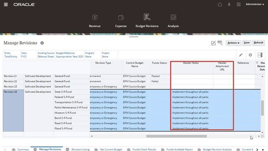
Task: Open the four-square navigation flow icon
Action: click(239, 4)
